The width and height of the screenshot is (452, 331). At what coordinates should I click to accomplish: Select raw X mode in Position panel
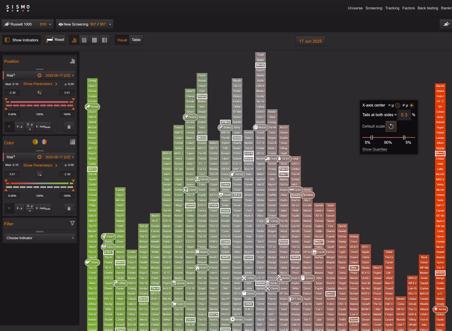pos(9,127)
